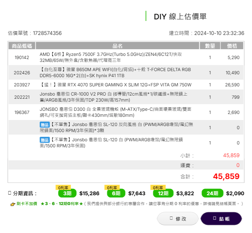Open the JONSBO D300 case product row
252x233 pixels.
pyautogui.click(x=115, y=112)
